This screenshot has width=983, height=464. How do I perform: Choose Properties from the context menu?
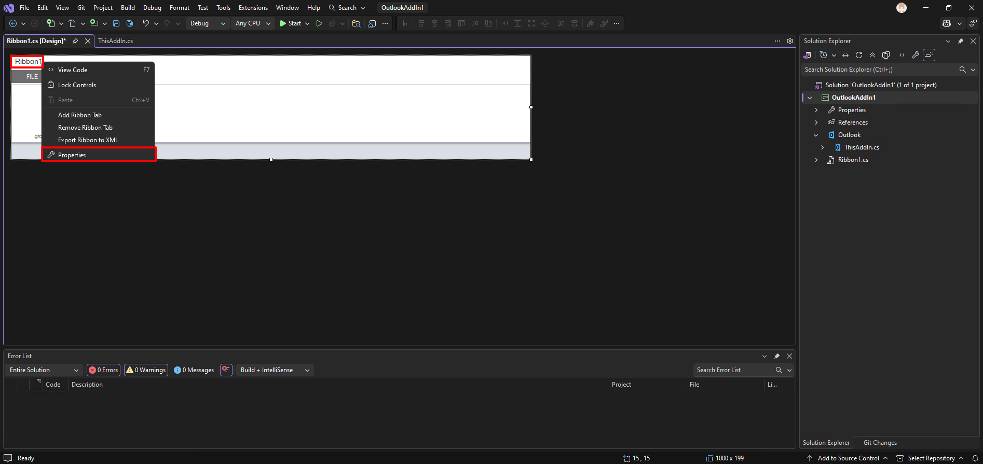(98, 155)
